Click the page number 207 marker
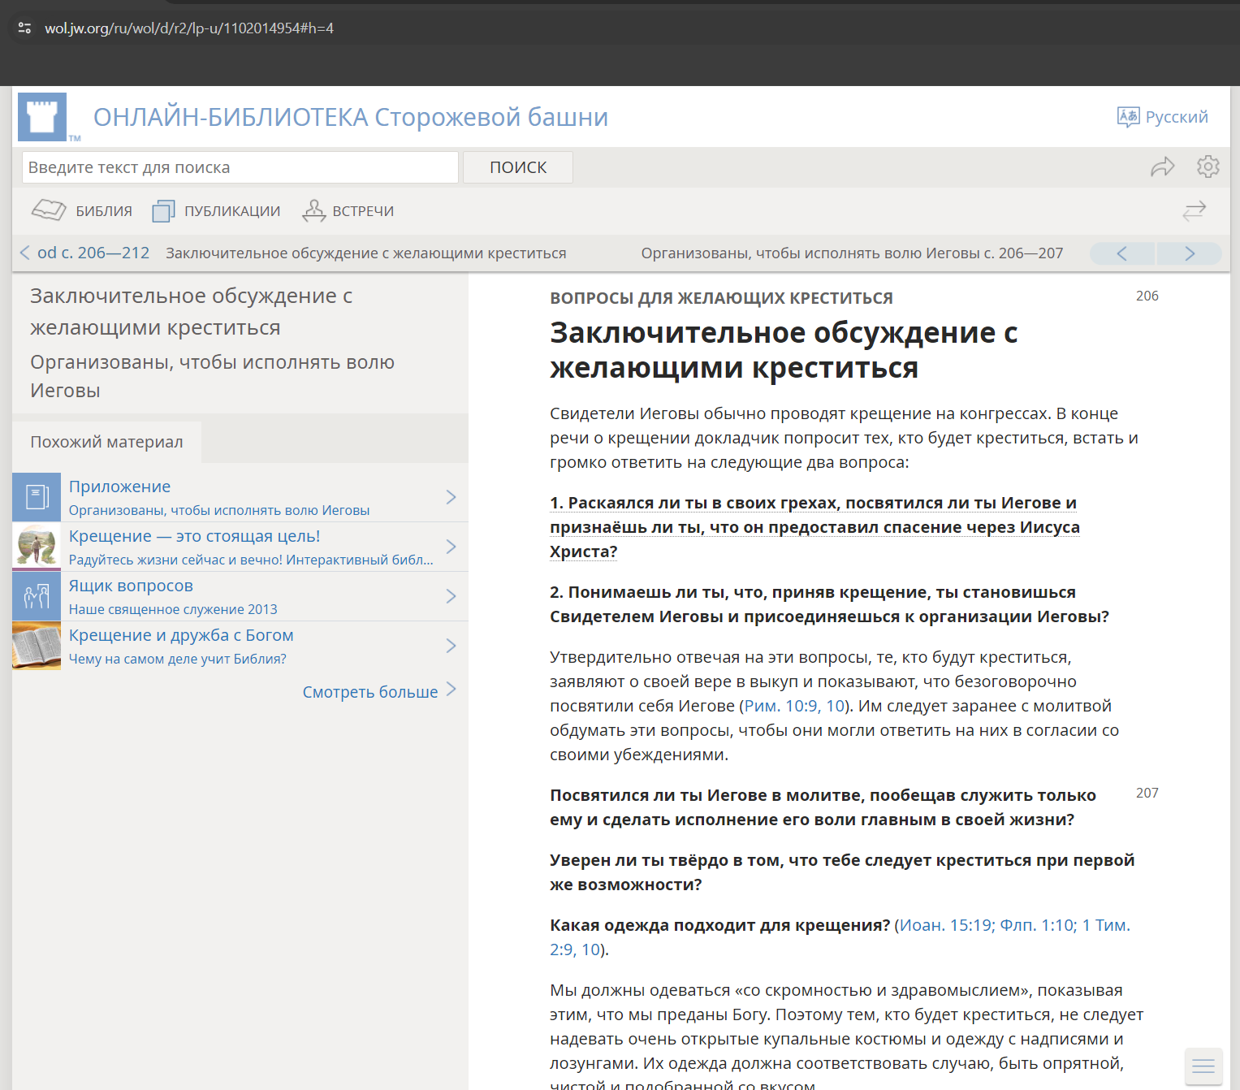Image resolution: width=1240 pixels, height=1090 pixels. [1147, 793]
